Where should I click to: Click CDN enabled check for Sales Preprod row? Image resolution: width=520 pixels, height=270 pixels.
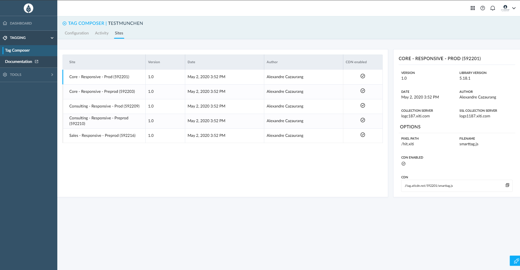(x=363, y=135)
